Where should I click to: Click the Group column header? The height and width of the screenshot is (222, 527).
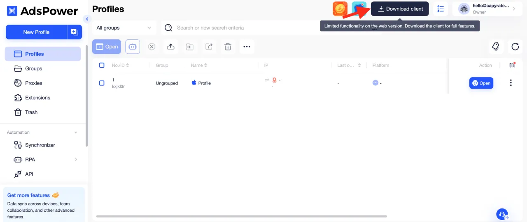[x=162, y=65]
